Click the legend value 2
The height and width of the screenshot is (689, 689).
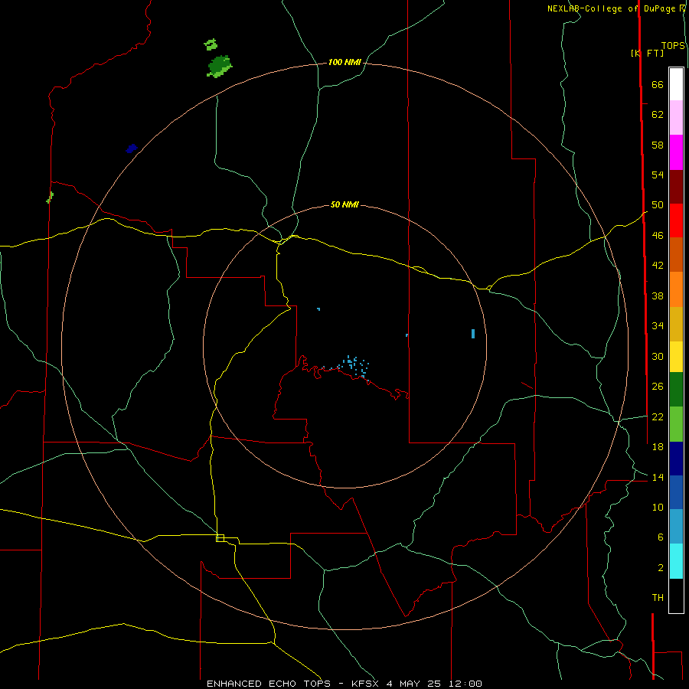[x=660, y=568]
